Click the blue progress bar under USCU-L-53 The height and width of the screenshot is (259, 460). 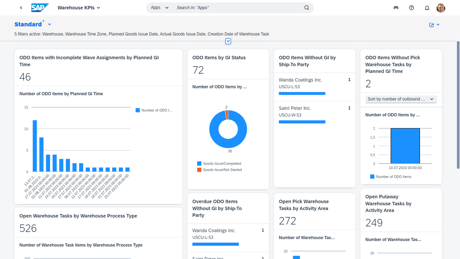[302, 93]
